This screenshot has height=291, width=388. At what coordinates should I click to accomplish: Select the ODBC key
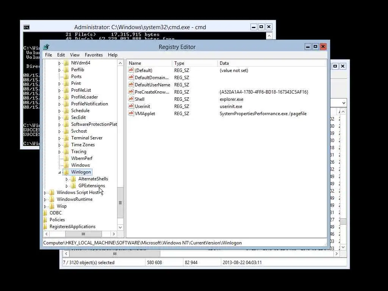click(56, 213)
